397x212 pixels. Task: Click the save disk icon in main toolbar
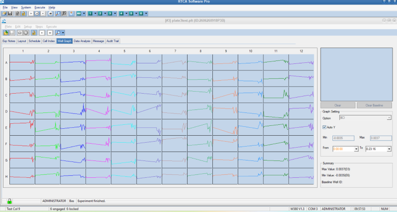[x=10, y=14]
